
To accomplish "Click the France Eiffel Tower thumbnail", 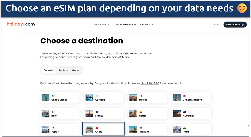I will click(x=89, y=113).
